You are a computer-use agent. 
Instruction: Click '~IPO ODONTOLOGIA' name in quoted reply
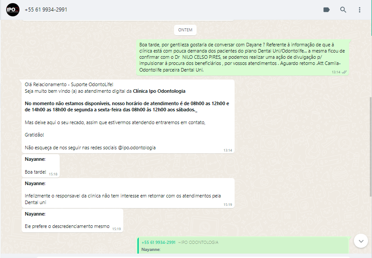click(198, 243)
